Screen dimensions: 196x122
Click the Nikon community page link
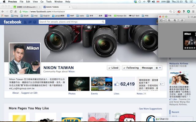pos(71,71)
